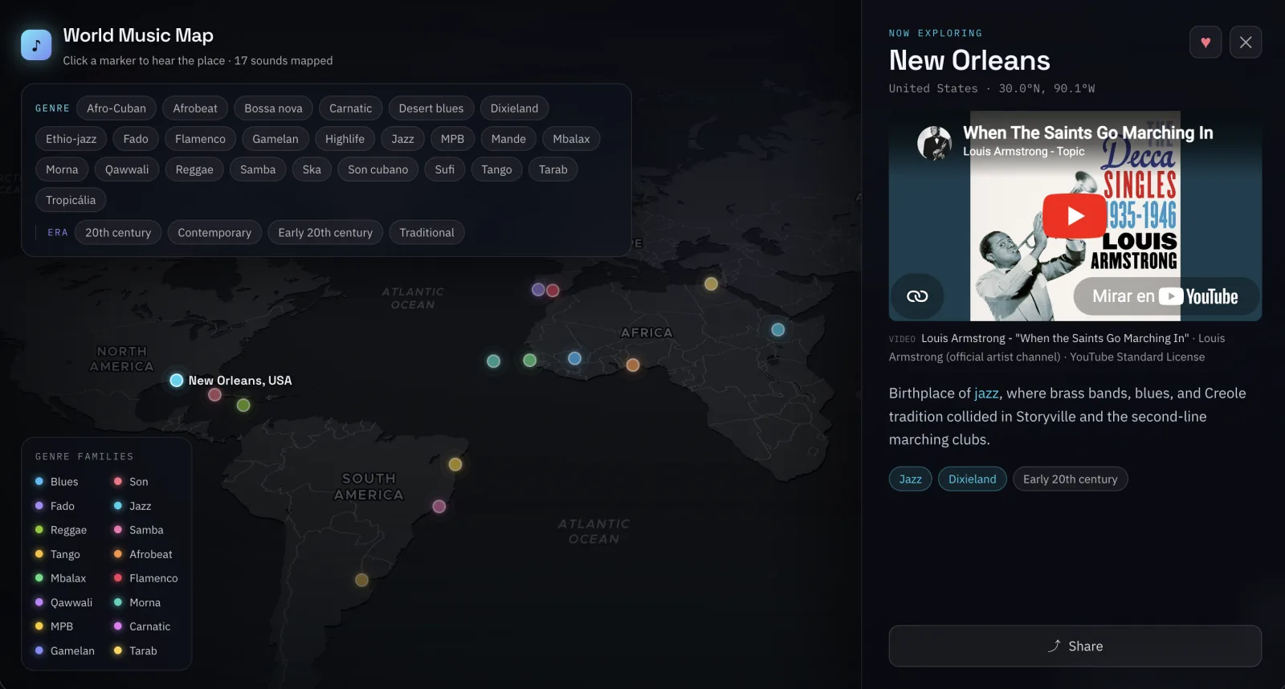
Task: Open video via Mirar en YouTube
Action: pos(1165,296)
